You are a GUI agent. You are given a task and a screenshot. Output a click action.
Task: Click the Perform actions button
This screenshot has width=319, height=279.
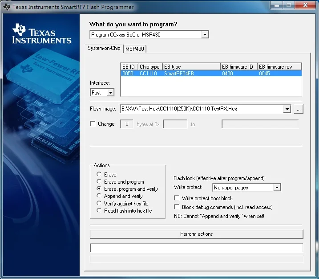[197, 234]
